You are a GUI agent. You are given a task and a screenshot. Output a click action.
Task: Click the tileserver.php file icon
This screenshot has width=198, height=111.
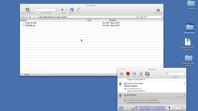tap(24, 23)
